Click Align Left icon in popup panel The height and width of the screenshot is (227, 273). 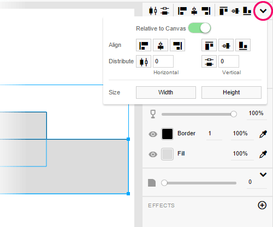(144, 45)
